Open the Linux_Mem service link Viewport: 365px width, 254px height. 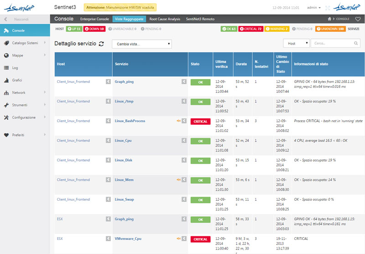click(x=124, y=180)
